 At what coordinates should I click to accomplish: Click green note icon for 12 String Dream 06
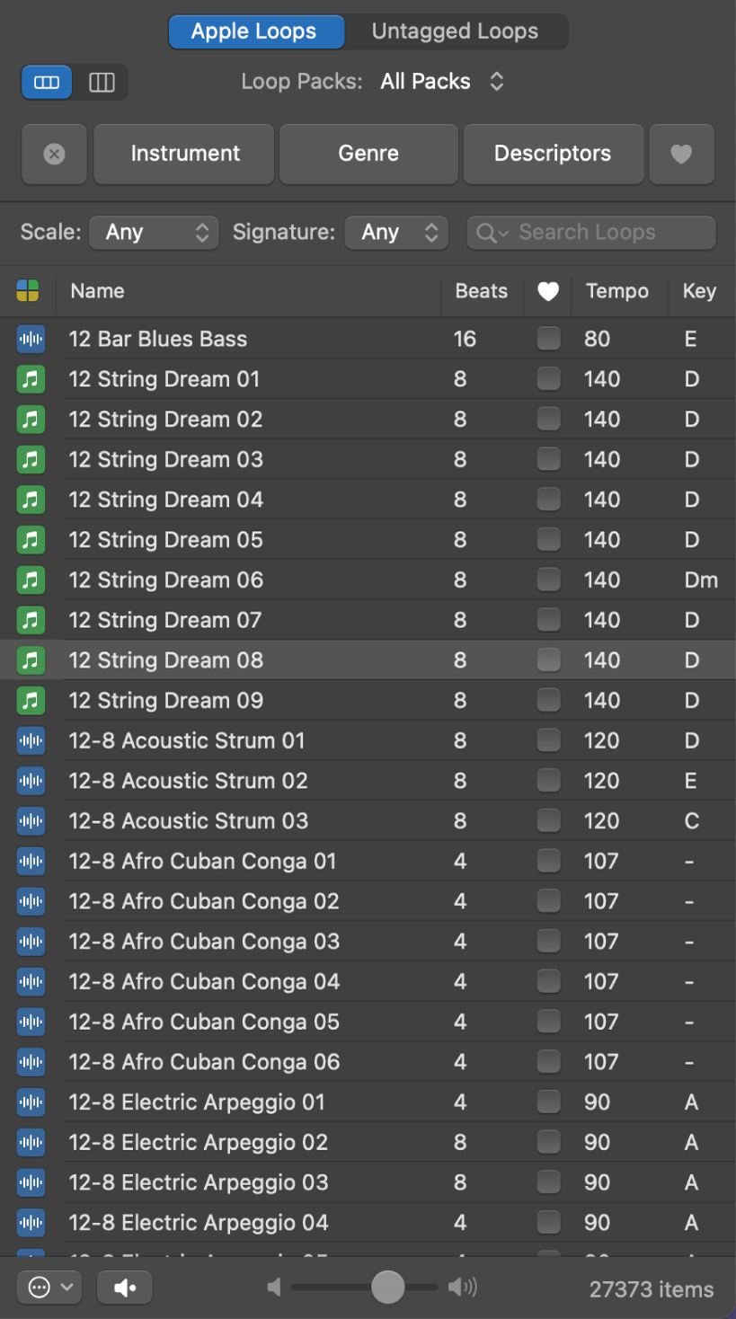click(31, 580)
